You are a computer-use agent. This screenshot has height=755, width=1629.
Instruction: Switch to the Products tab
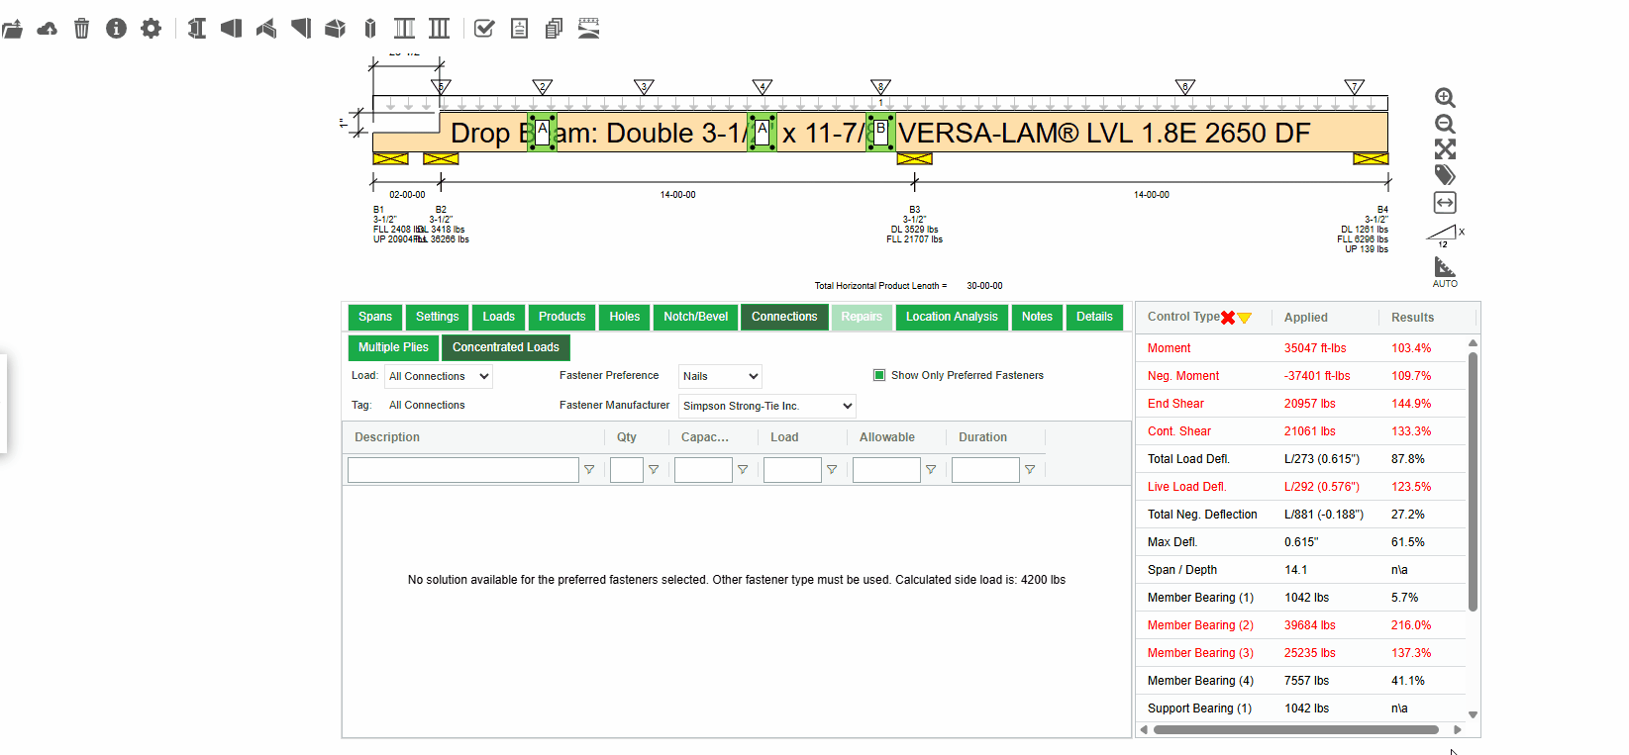click(561, 317)
